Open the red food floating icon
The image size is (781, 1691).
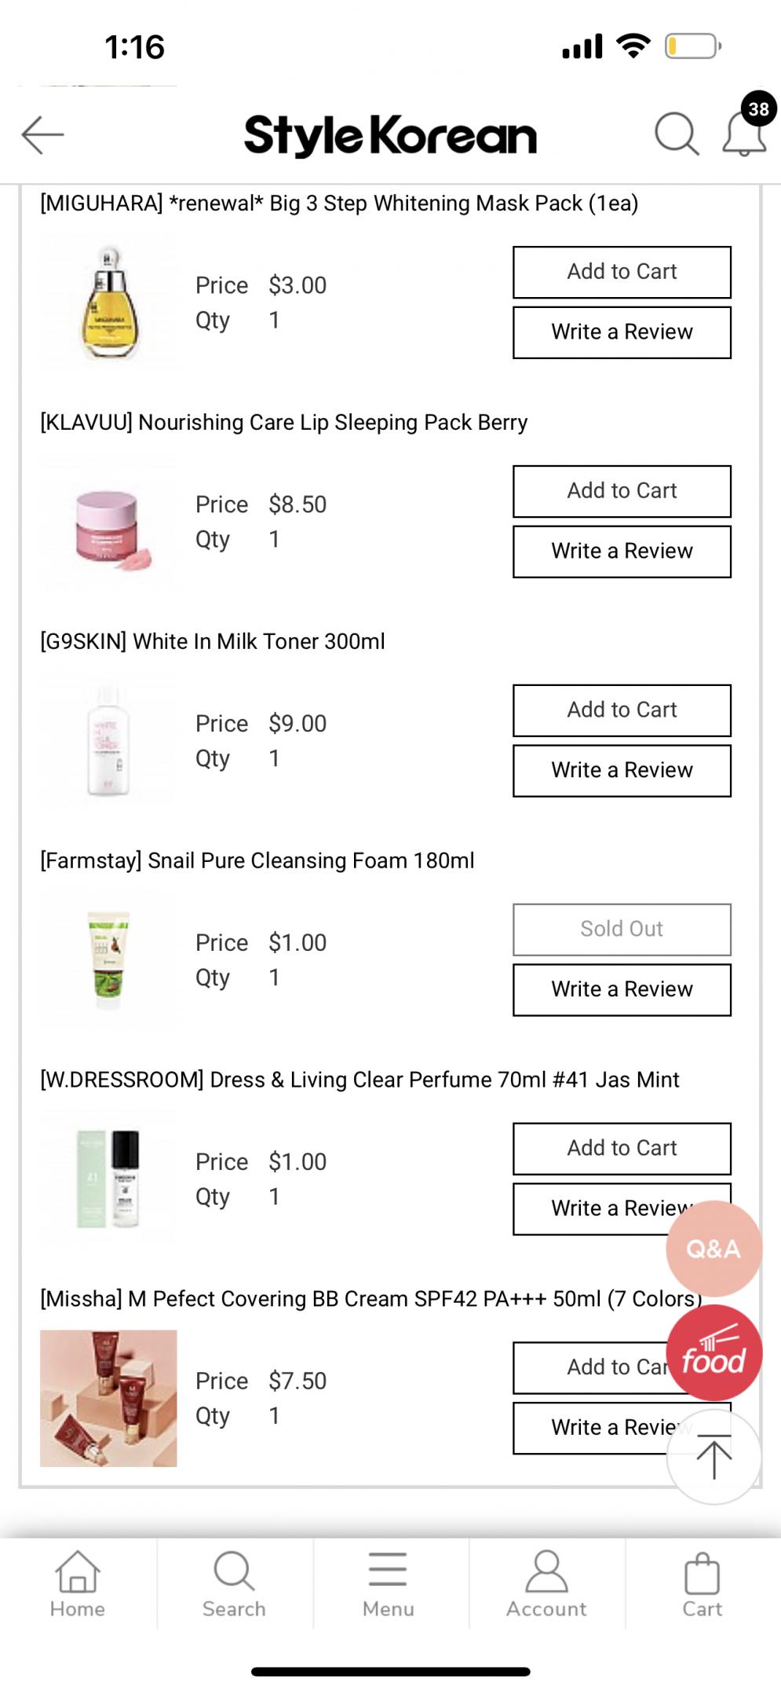click(713, 1354)
